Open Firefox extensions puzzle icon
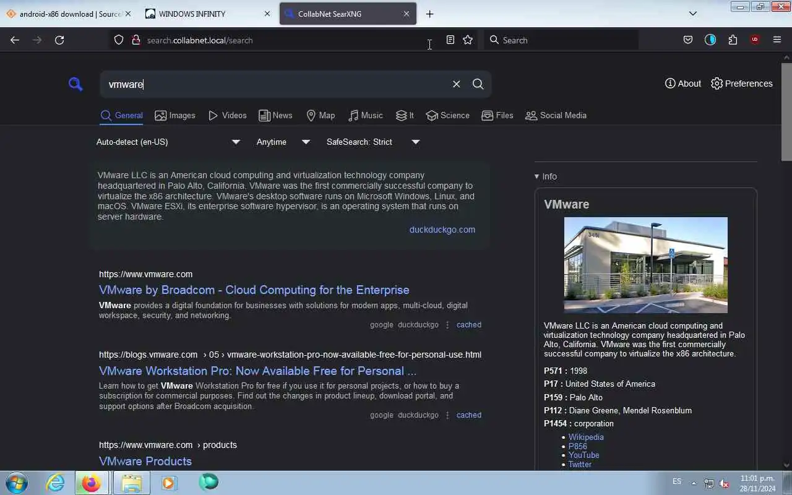The height and width of the screenshot is (495, 792). point(733,40)
